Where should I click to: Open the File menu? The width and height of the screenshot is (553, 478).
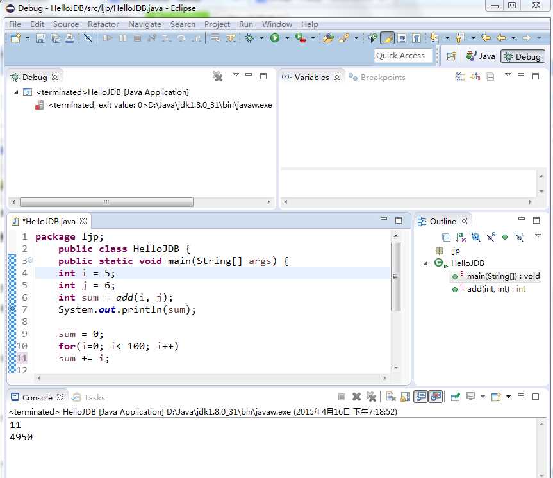click(x=15, y=24)
